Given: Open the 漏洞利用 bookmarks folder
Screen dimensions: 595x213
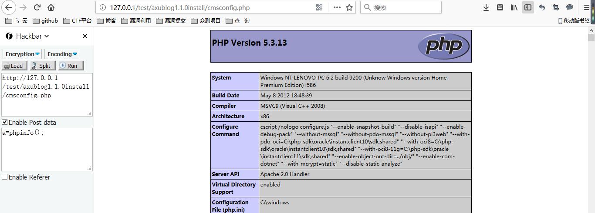Looking at the screenshot, I should point(136,20).
